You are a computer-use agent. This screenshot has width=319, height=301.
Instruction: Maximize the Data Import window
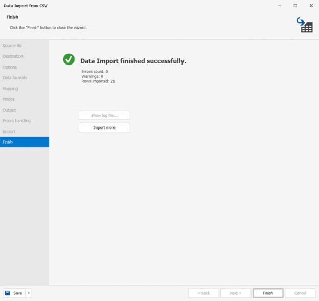295,6
